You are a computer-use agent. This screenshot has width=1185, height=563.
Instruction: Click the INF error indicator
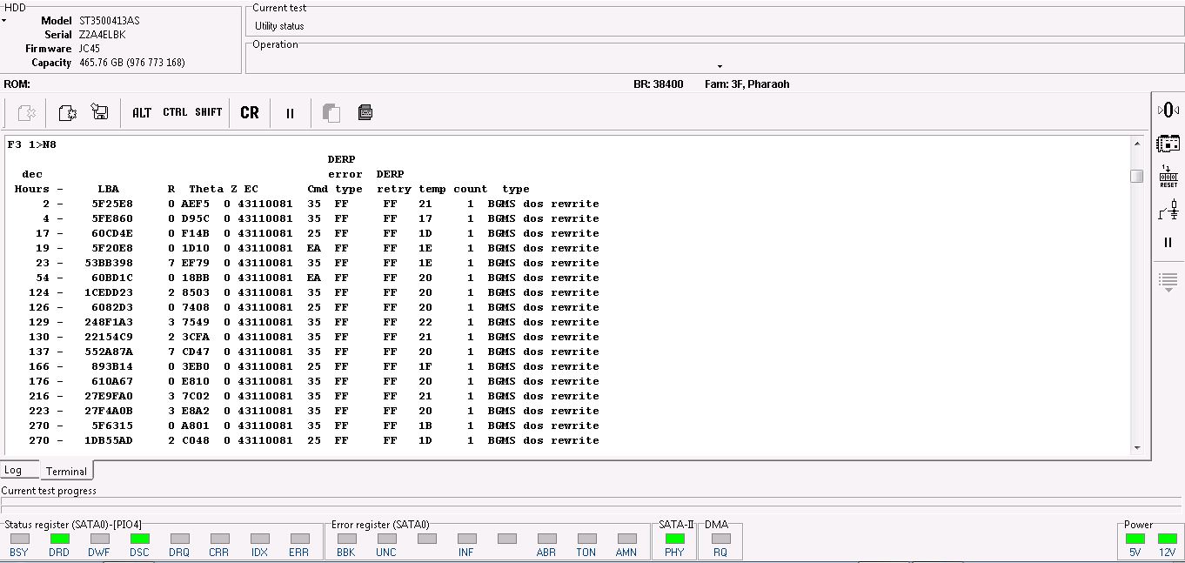tap(466, 539)
